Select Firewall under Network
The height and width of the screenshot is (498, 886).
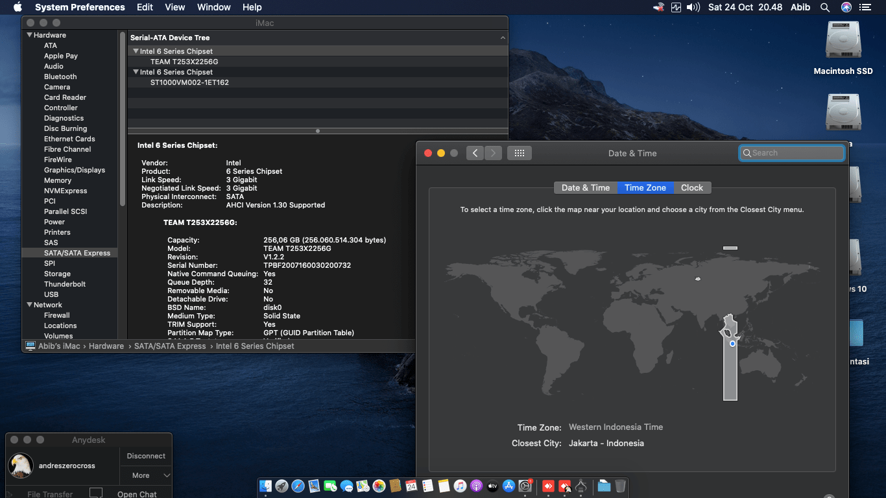tap(57, 315)
